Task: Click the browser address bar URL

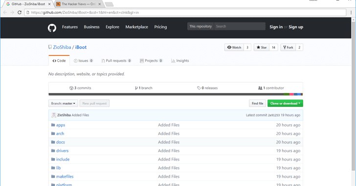Action: pyautogui.click(x=185, y=13)
